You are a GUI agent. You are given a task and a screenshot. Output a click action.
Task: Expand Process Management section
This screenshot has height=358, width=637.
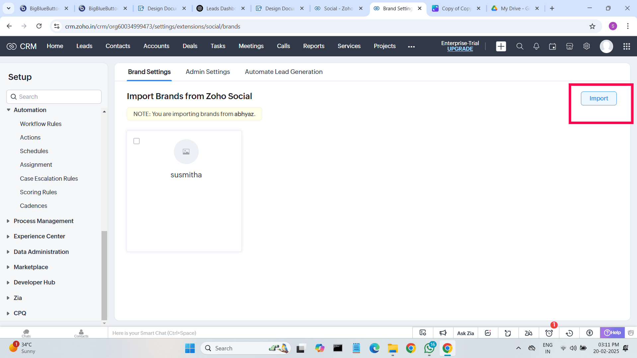tap(8, 221)
